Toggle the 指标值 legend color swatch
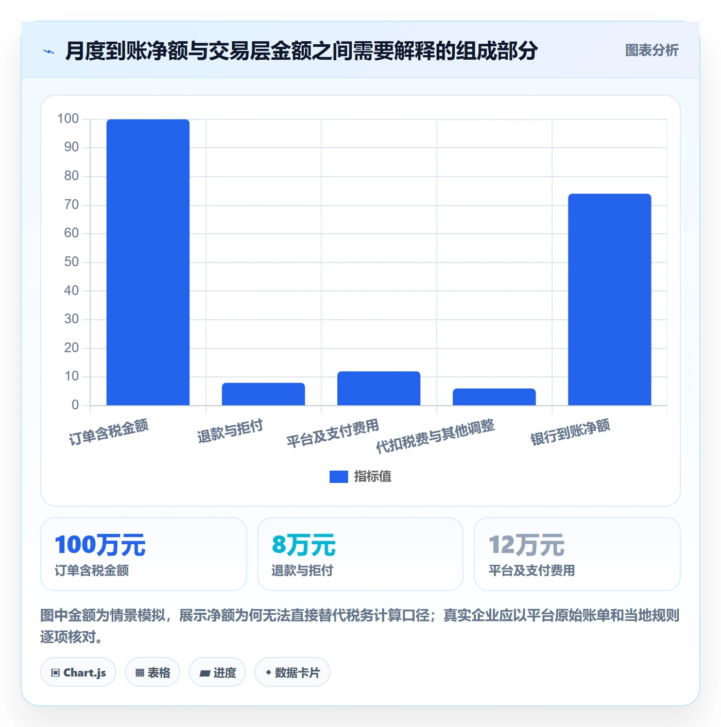 click(x=338, y=477)
